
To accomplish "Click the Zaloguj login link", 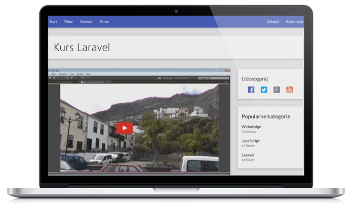I will coord(273,22).
